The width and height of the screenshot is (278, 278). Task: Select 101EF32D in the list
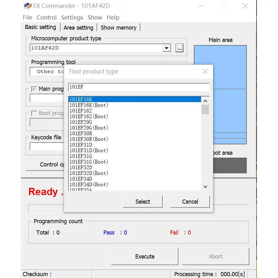[x=135, y=167]
